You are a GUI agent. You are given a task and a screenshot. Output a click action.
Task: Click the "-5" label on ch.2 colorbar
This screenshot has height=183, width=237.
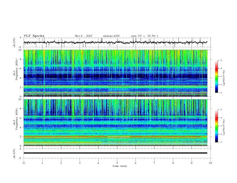(x=221, y=126)
